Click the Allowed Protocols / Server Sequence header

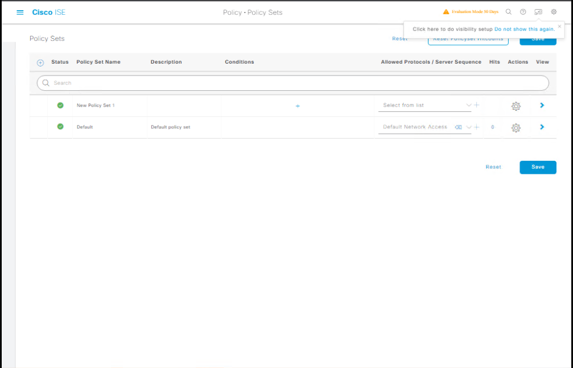[431, 62]
